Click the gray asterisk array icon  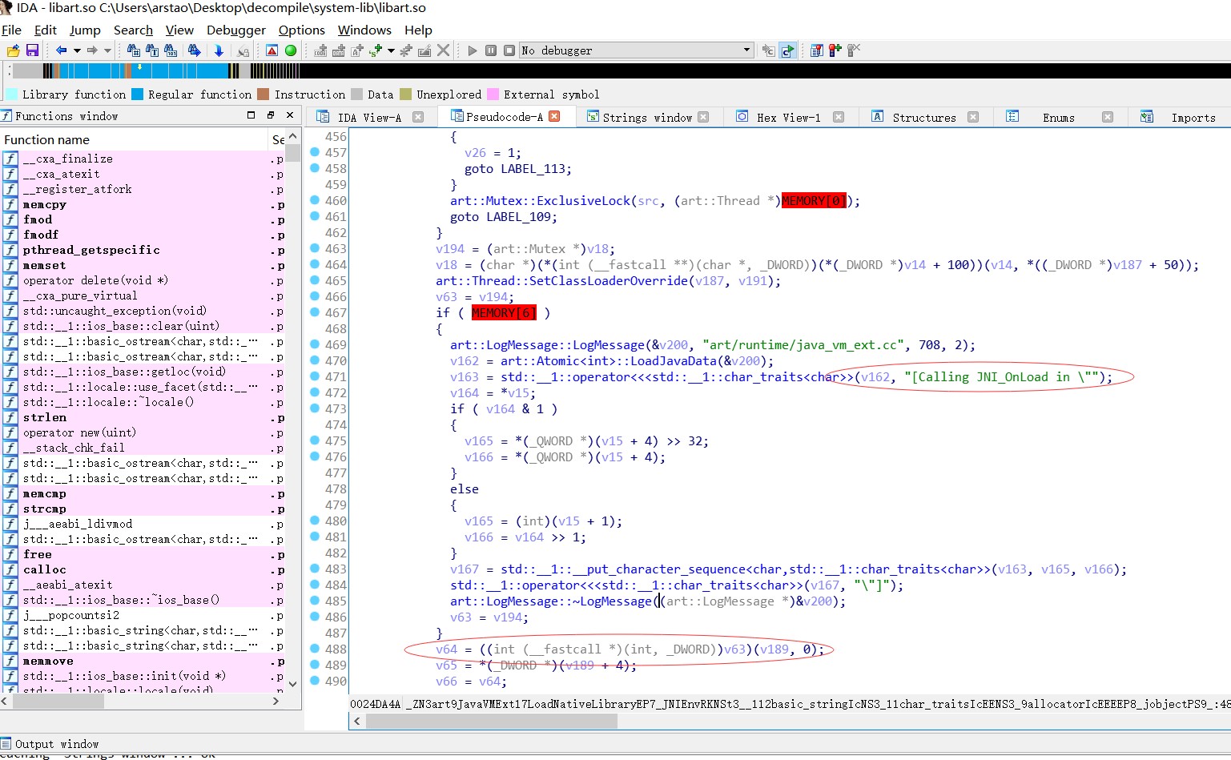tap(406, 50)
